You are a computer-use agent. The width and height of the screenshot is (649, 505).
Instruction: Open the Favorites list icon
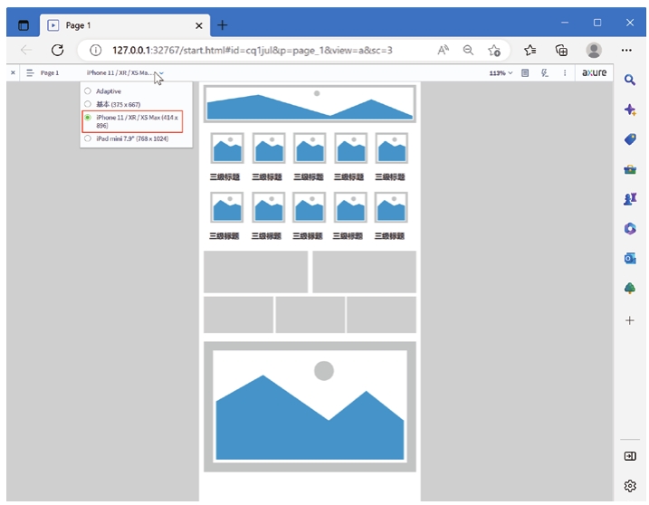pyautogui.click(x=530, y=50)
